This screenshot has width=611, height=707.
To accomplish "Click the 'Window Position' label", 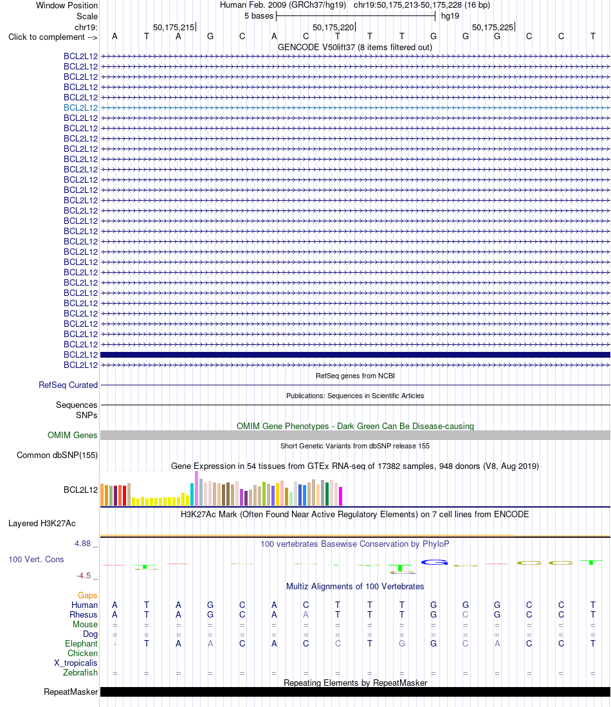I will [x=67, y=5].
